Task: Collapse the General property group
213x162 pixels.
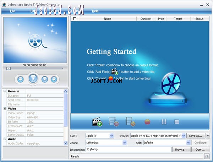Action: (5, 91)
